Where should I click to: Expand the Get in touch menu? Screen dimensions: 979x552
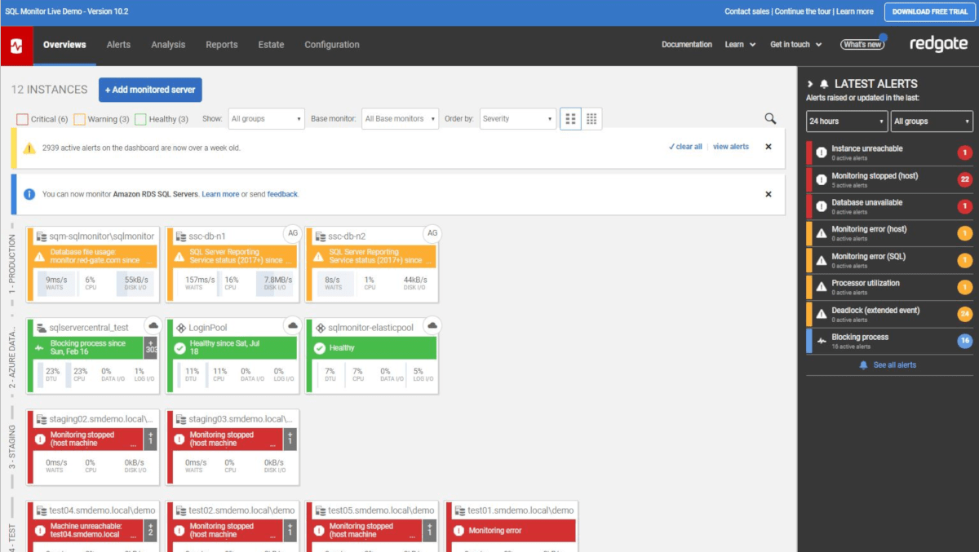[x=795, y=45]
